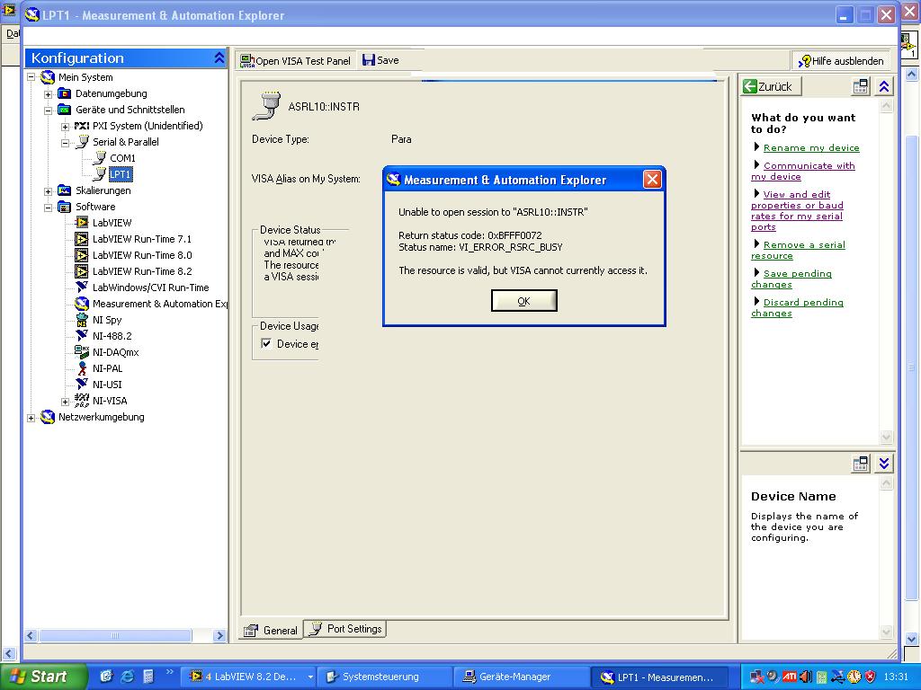Select the NI-DAQmx icon

(82, 352)
